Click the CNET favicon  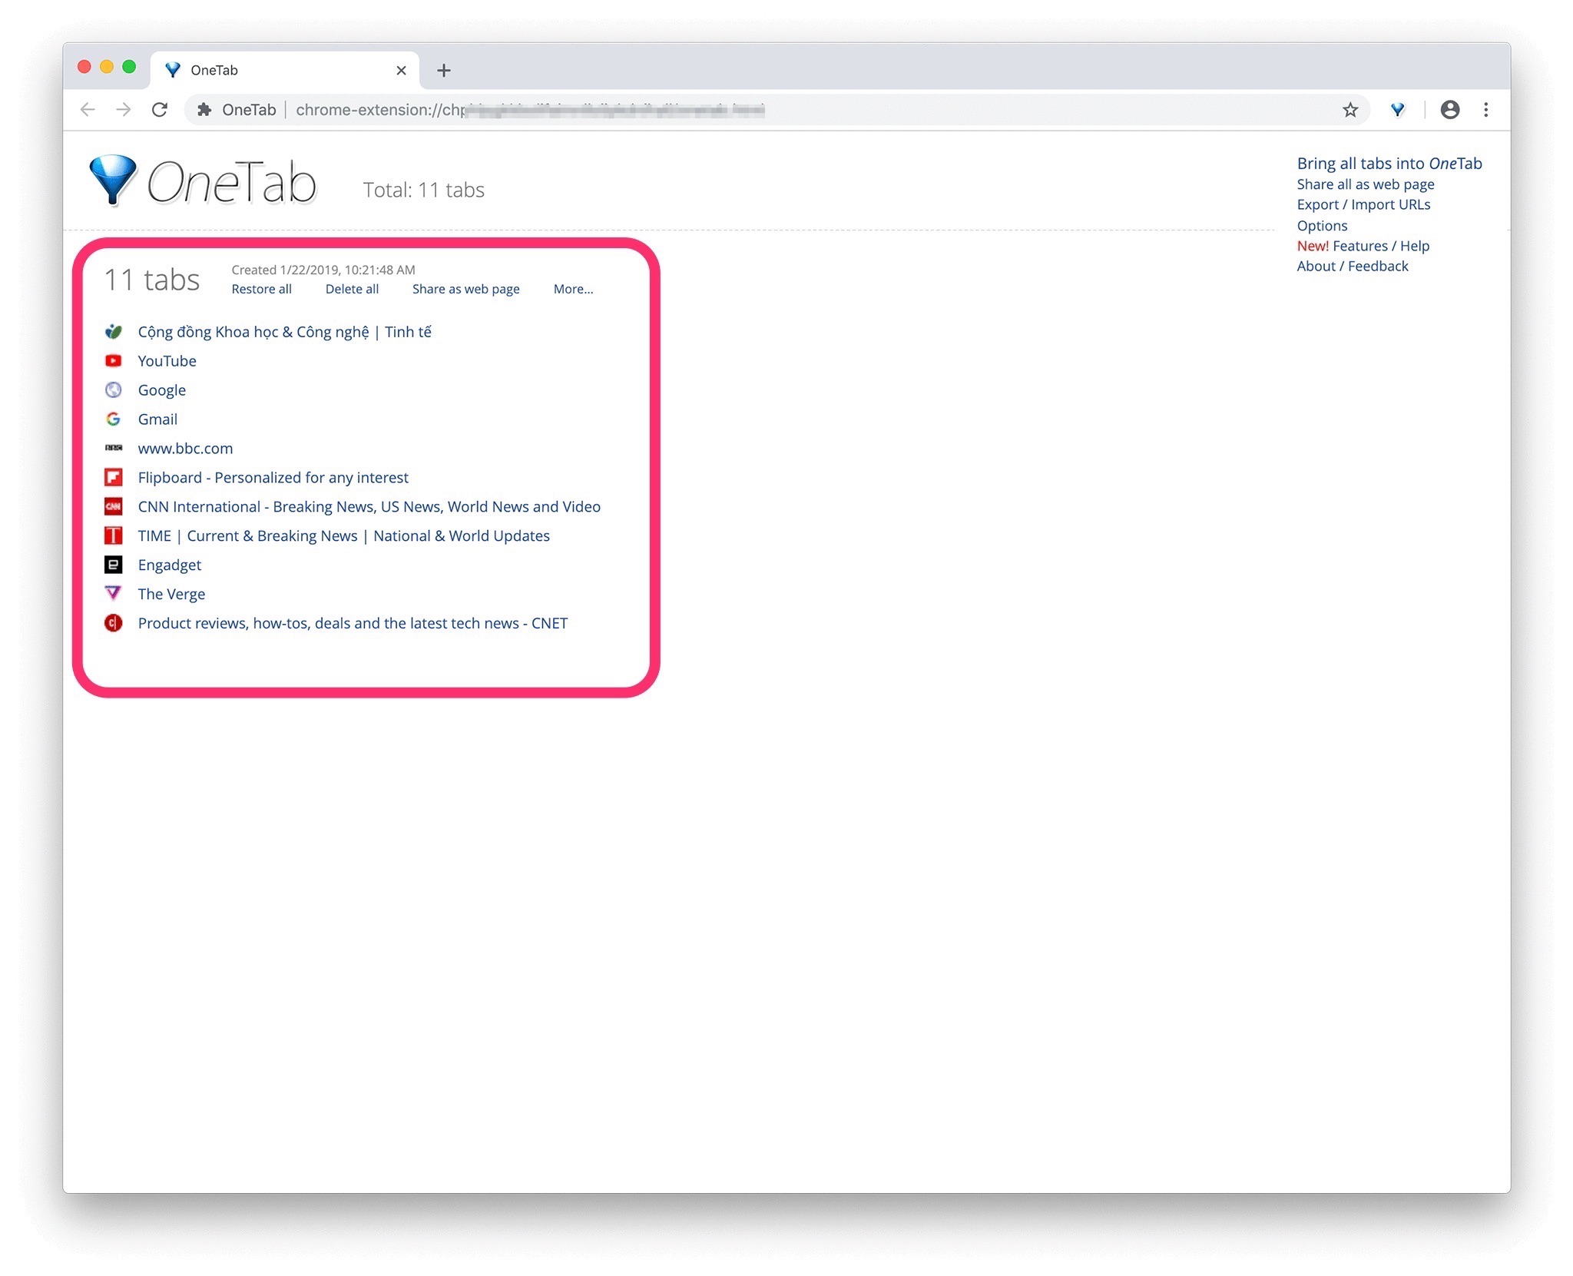114,623
